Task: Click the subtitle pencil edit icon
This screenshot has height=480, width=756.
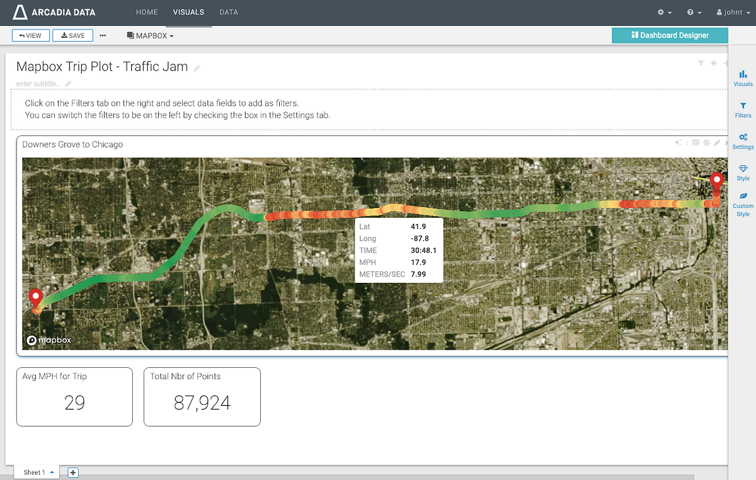Action: coord(68,84)
